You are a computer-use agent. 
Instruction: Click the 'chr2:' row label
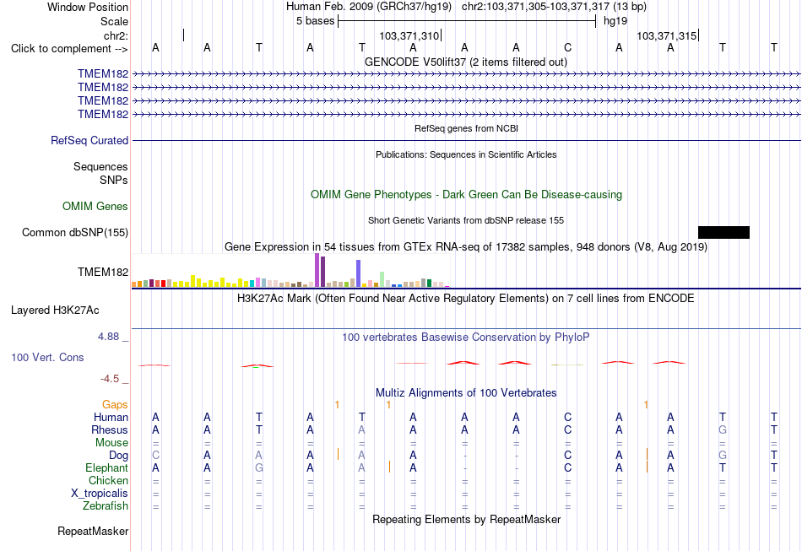click(x=116, y=35)
